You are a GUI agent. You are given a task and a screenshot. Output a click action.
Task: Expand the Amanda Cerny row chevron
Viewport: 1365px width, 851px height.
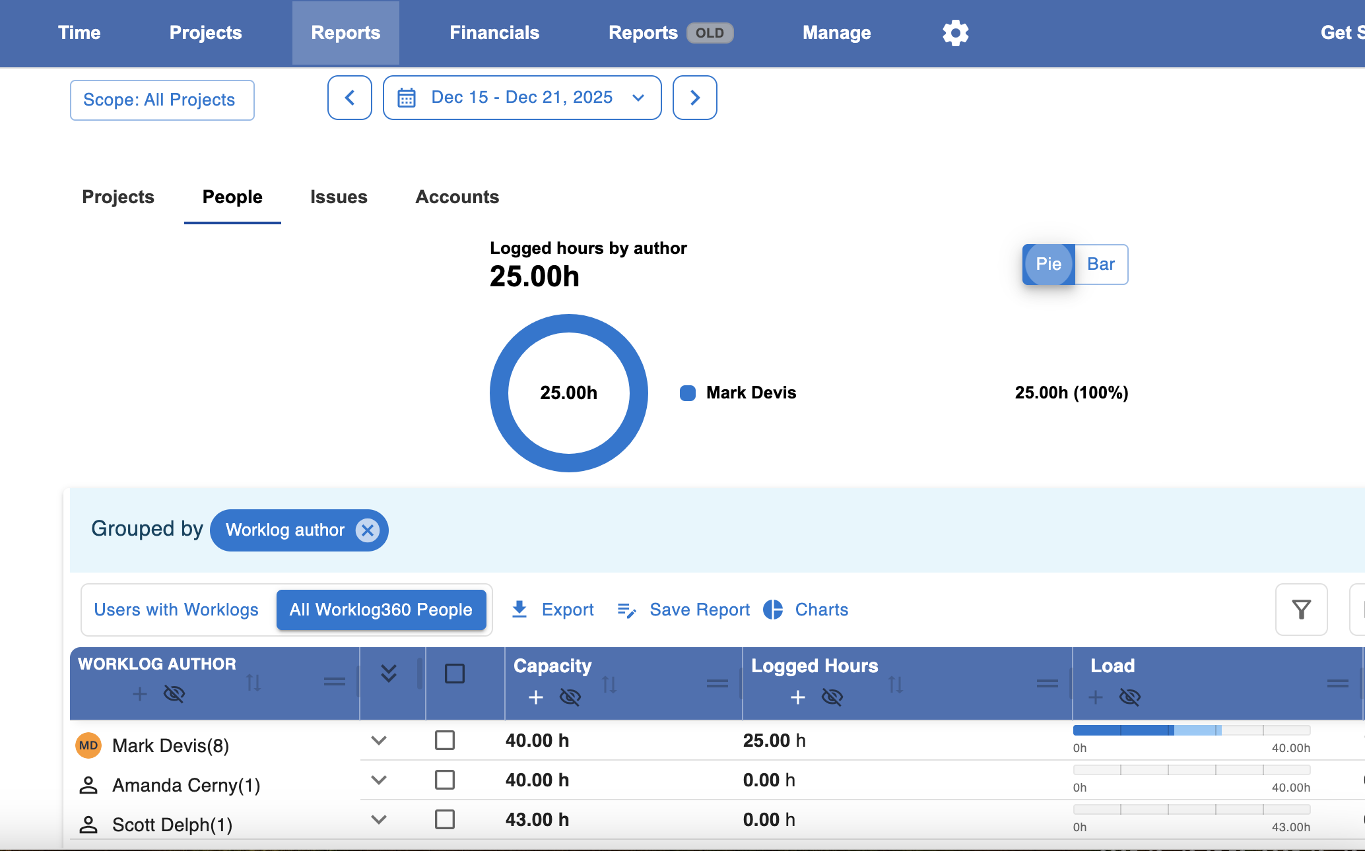[379, 780]
